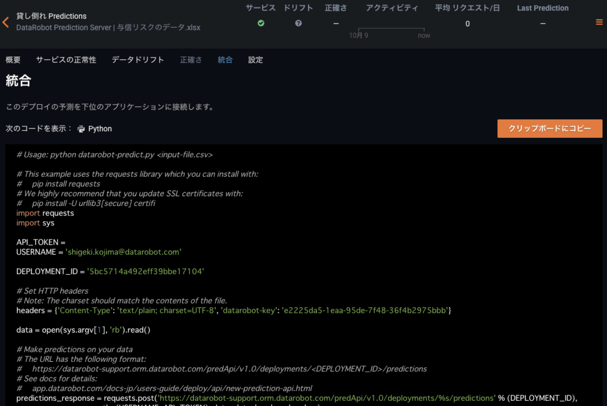The image size is (607, 406).
Task: Click the 平均 リクエスト/日 label
Action: (x=467, y=8)
